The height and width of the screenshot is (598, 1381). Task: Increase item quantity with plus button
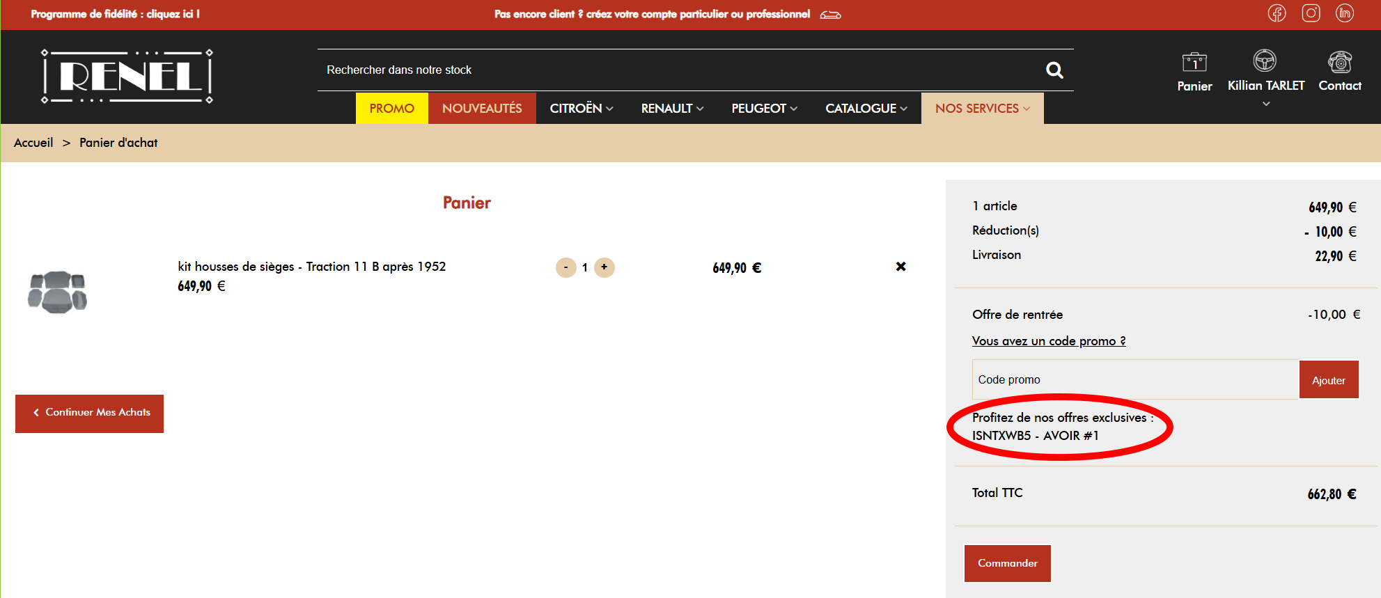604,267
